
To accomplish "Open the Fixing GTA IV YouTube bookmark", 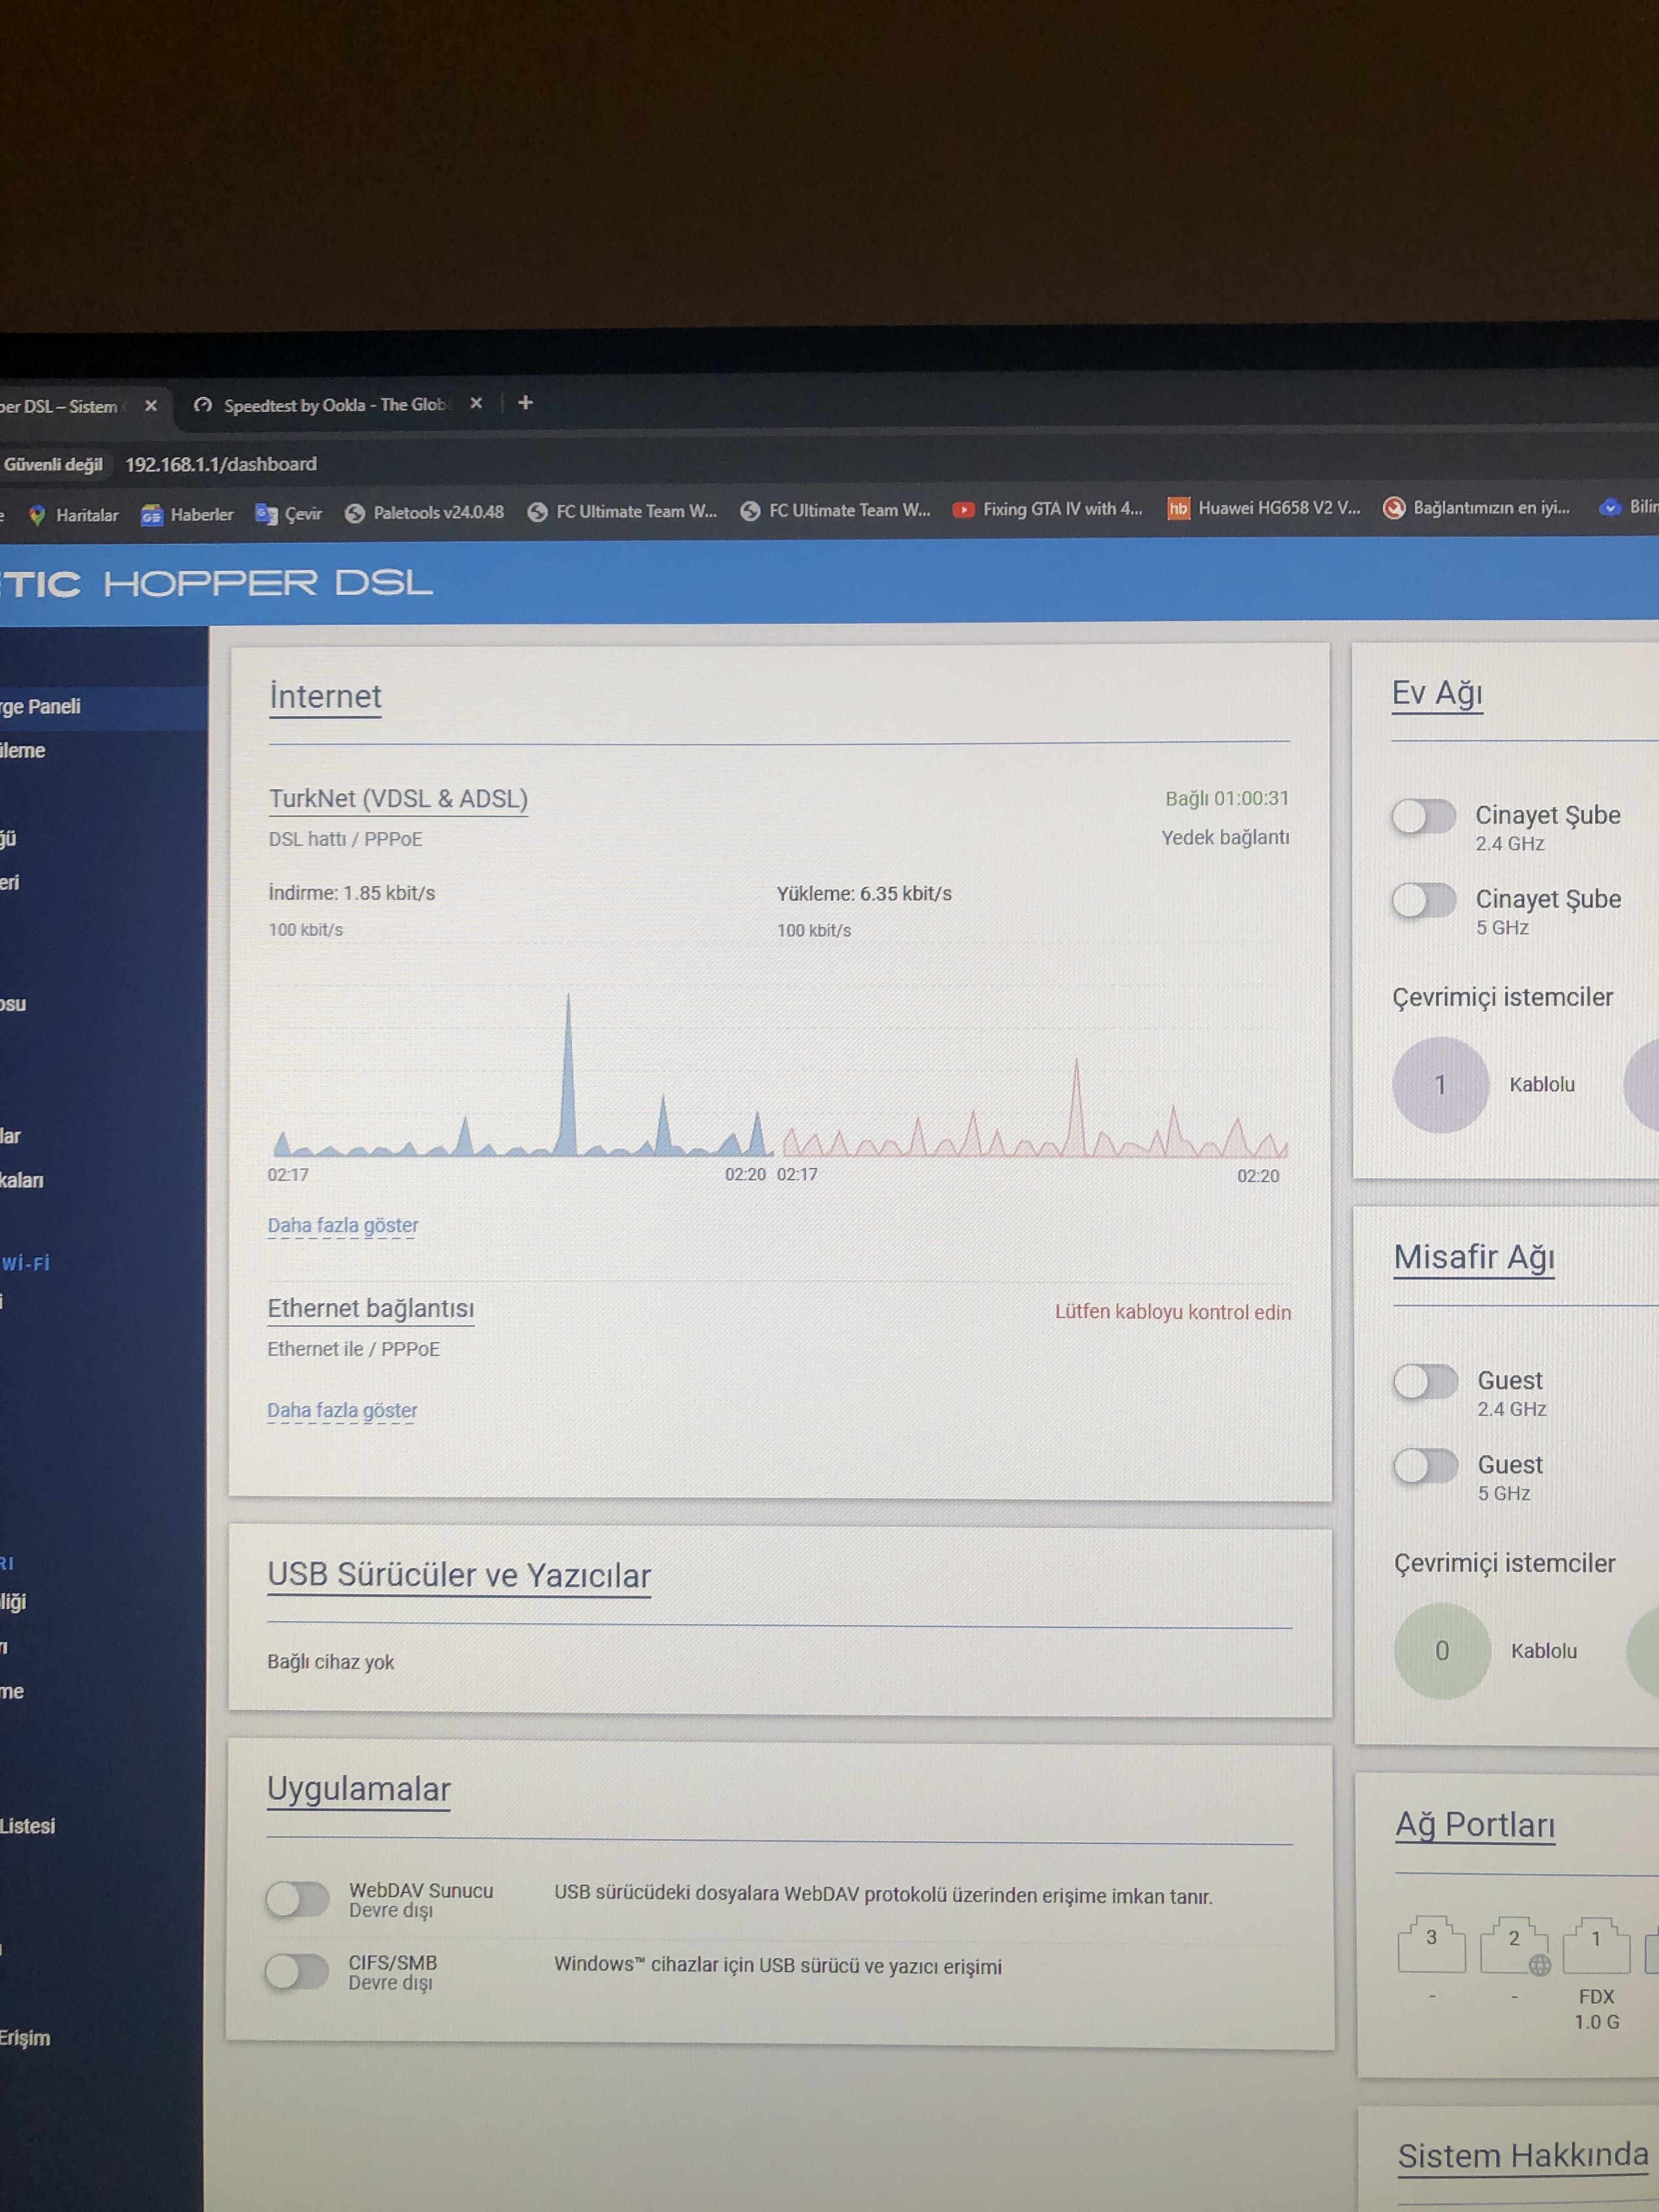I will 1047,509.
